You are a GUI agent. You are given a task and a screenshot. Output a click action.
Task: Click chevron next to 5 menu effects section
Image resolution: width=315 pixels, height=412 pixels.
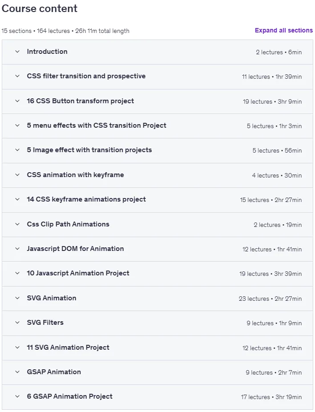click(x=17, y=125)
